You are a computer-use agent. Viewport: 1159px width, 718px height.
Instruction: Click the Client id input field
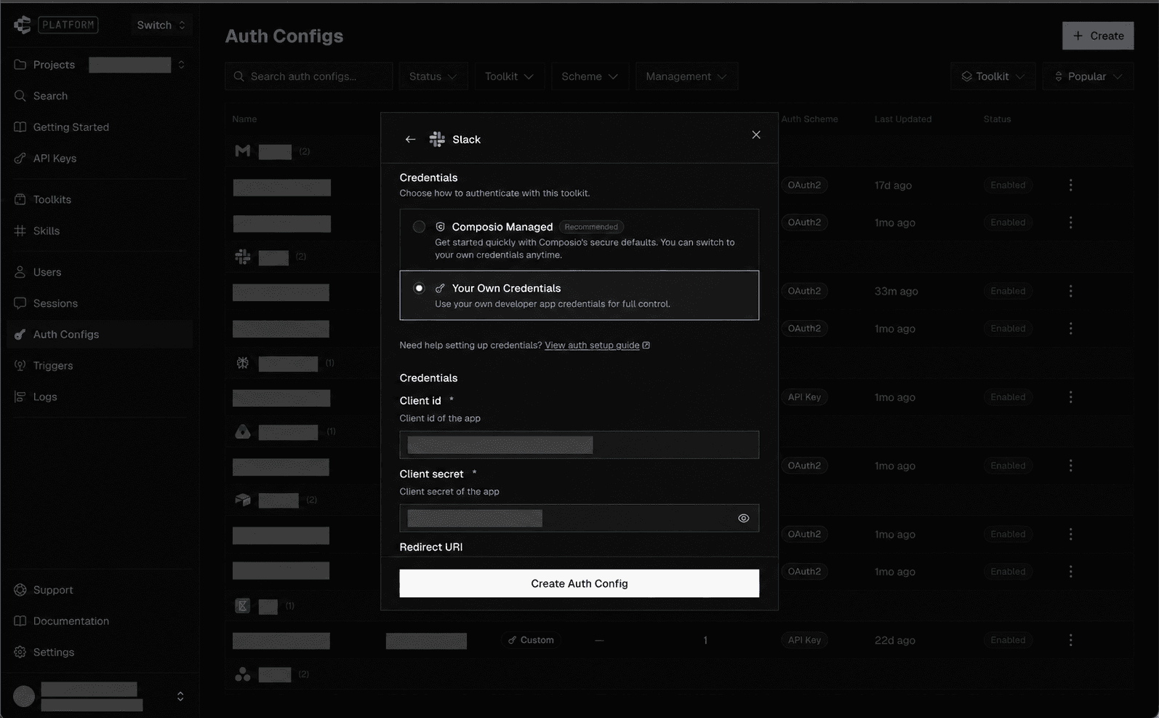[x=579, y=444]
